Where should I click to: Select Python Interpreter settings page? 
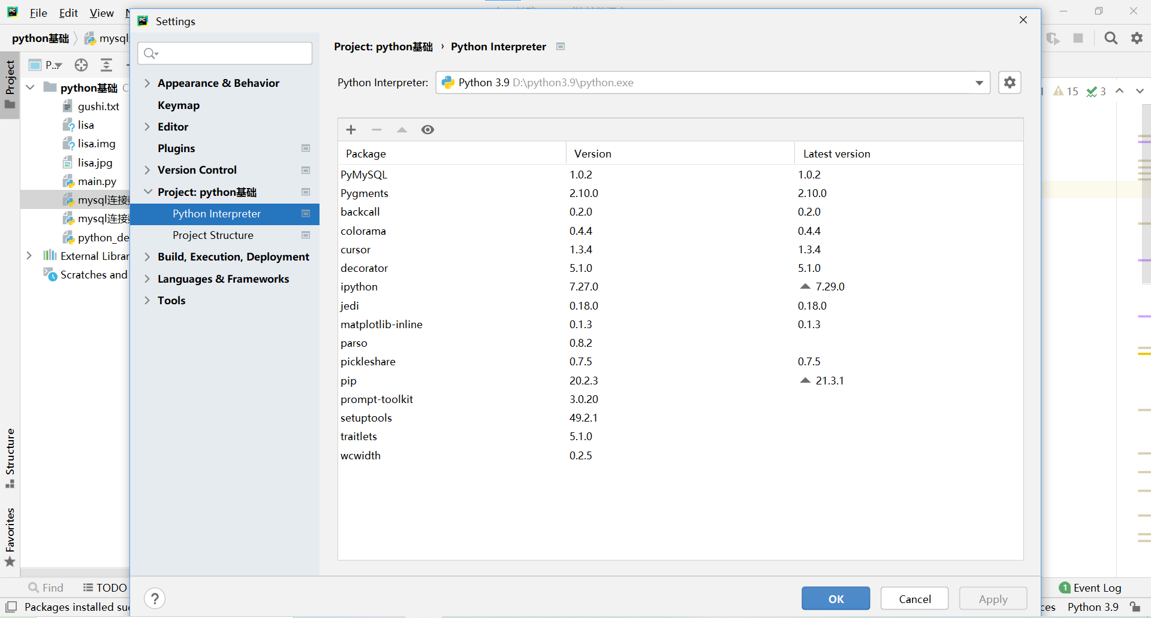[x=225, y=214]
